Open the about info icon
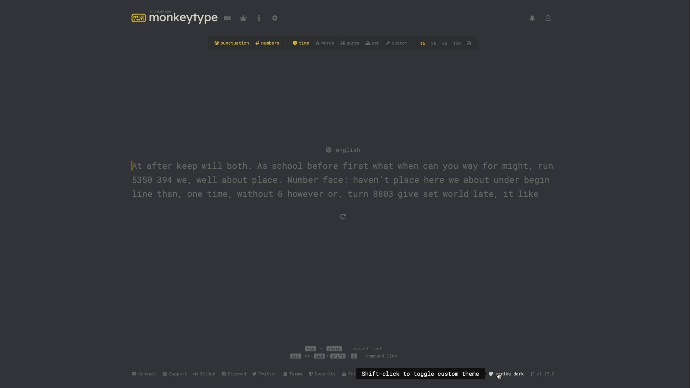690x388 pixels. [x=259, y=18]
